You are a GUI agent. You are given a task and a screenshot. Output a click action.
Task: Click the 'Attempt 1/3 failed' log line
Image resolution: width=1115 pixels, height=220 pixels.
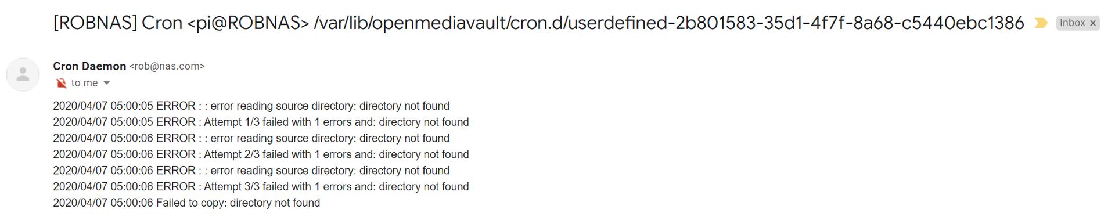261,122
